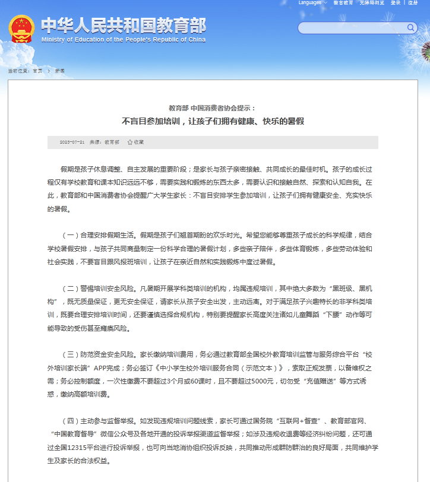430x482 pixels.
Task: Click the star icon beside 收藏
Action: [x=131, y=142]
